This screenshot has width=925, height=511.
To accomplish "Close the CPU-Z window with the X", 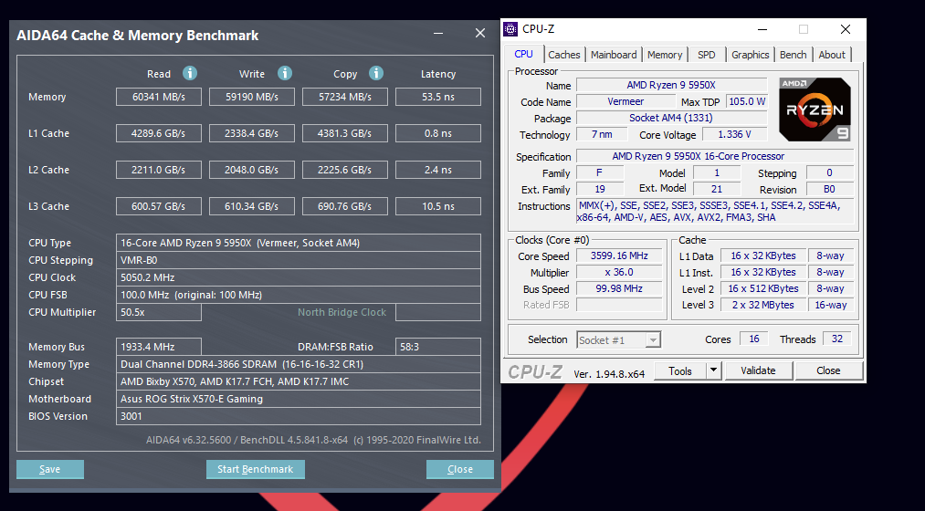I will (x=846, y=29).
